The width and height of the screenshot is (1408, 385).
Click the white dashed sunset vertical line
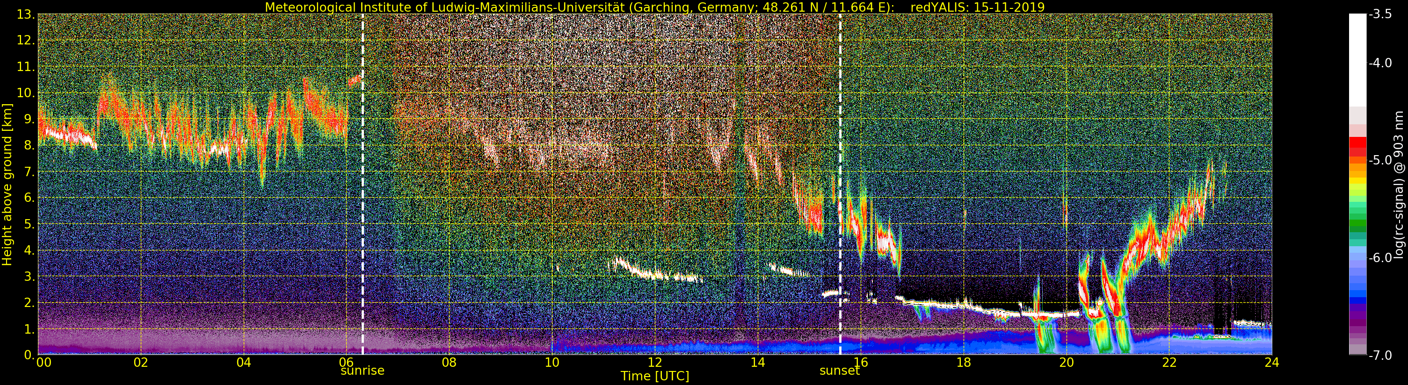(840, 184)
